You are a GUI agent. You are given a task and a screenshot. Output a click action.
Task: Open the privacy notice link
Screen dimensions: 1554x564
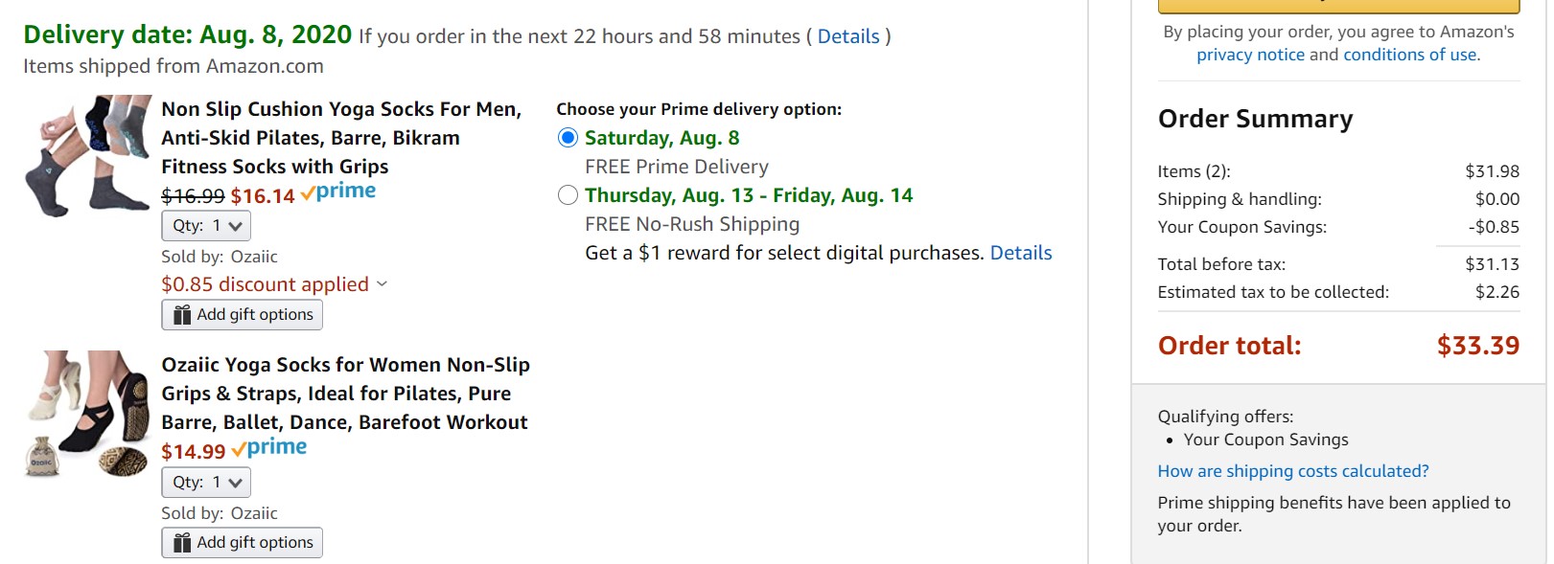coord(1250,55)
